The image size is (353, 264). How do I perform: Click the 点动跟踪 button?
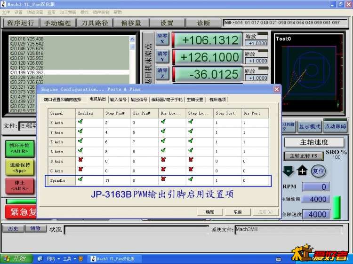coord(335,127)
